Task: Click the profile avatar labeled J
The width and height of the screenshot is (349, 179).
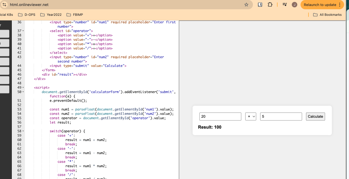Action: [x=295, y=5]
